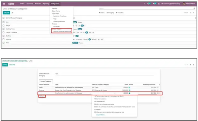
Task: Click the Save button
Action: point(5,65)
